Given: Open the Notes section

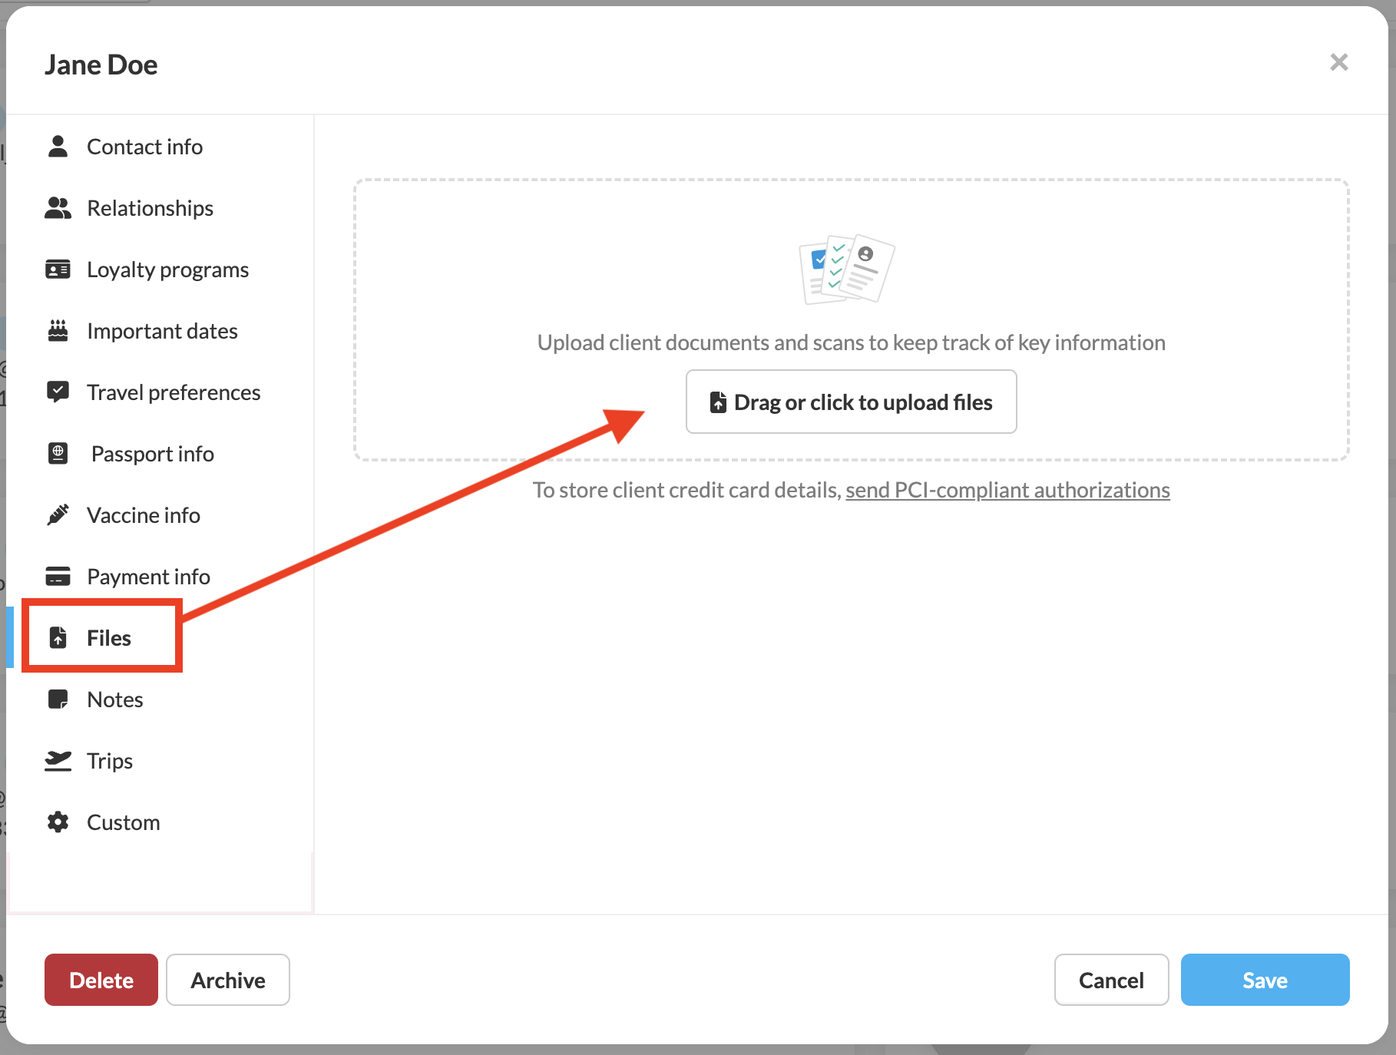Looking at the screenshot, I should [114, 699].
